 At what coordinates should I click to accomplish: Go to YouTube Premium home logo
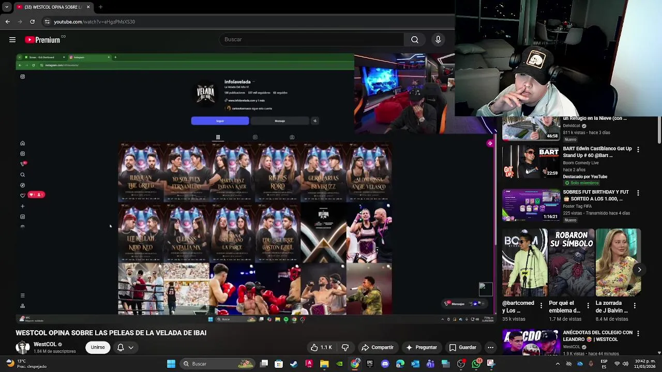42,40
